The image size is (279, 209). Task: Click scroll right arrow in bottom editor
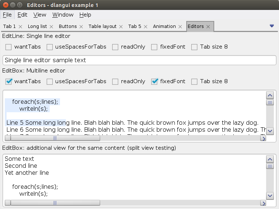(263, 203)
